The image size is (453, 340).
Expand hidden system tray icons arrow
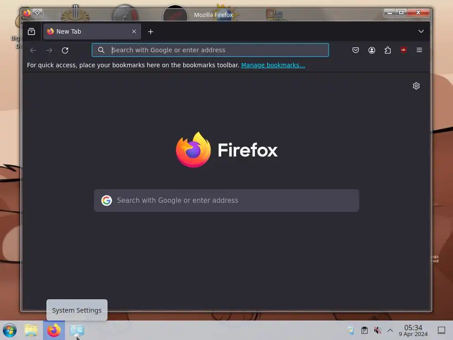(x=390, y=330)
